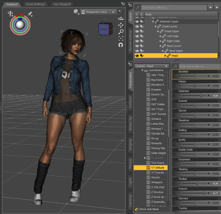Click the frame selection icon

tap(121, 38)
